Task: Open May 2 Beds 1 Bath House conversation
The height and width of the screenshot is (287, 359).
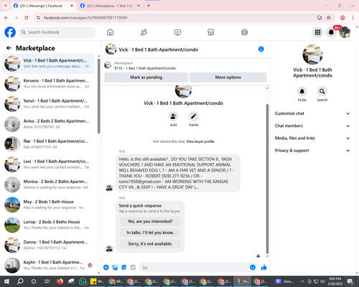Action: pos(49,204)
